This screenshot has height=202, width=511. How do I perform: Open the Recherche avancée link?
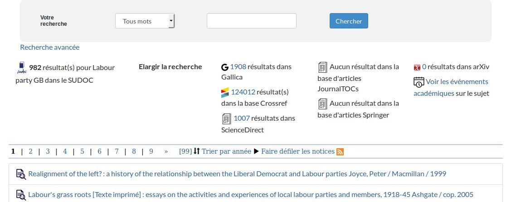click(50, 47)
